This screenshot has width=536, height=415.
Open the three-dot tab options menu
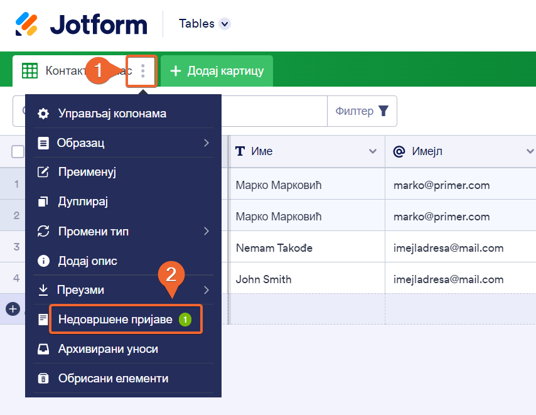click(x=143, y=71)
